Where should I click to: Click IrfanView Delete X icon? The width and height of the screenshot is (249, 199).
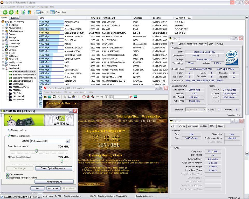point(59,97)
